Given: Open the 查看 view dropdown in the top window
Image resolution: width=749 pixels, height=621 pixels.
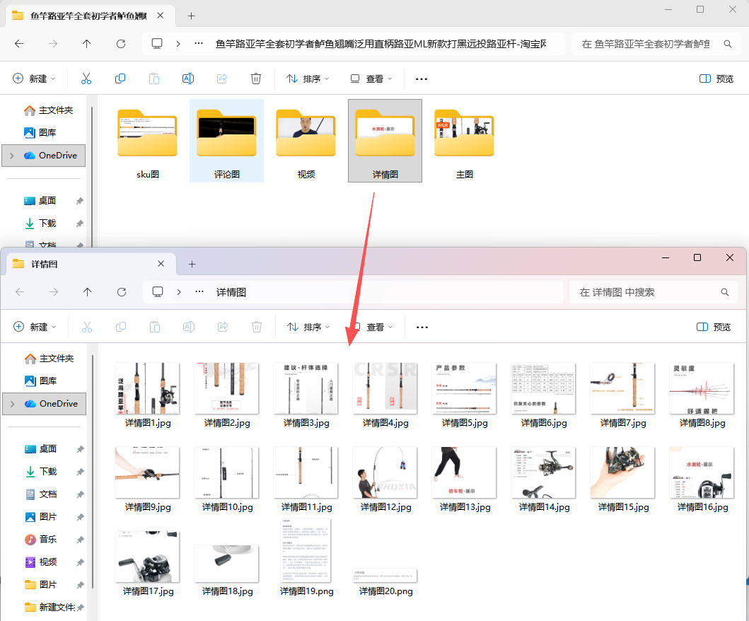Looking at the screenshot, I should pyautogui.click(x=371, y=79).
